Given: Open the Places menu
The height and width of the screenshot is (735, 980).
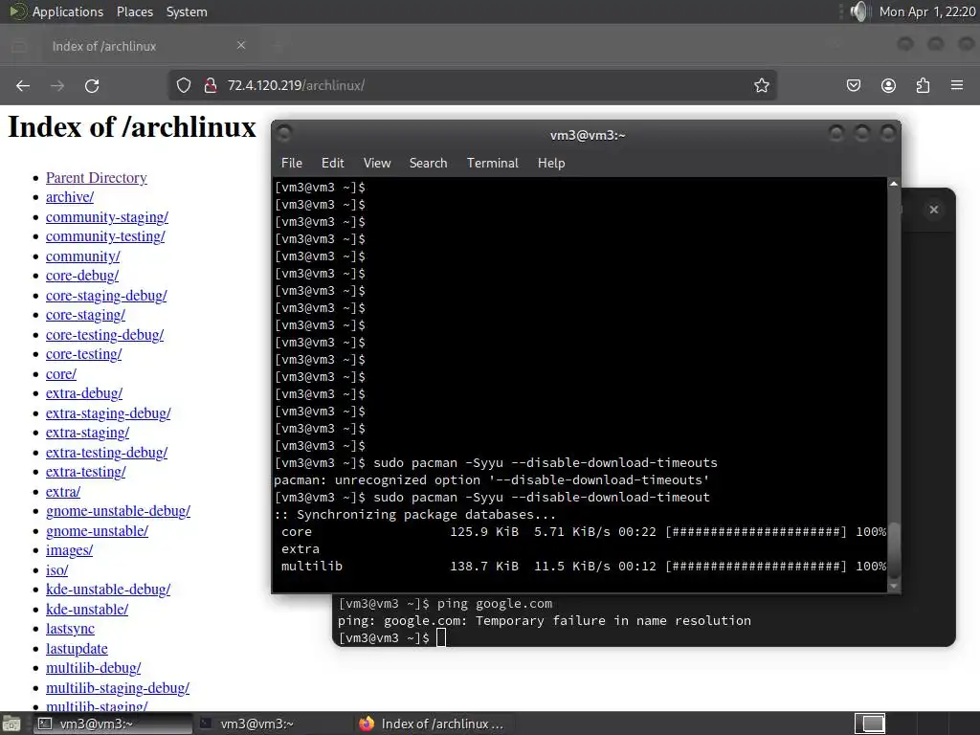Looking at the screenshot, I should point(134,11).
